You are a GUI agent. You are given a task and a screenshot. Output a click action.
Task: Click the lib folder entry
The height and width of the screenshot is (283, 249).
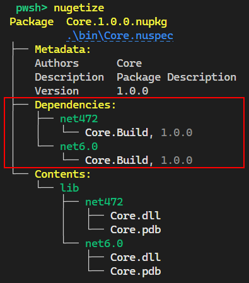[69, 188]
